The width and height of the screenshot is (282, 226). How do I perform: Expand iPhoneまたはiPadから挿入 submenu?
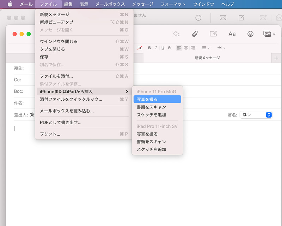pos(84,91)
